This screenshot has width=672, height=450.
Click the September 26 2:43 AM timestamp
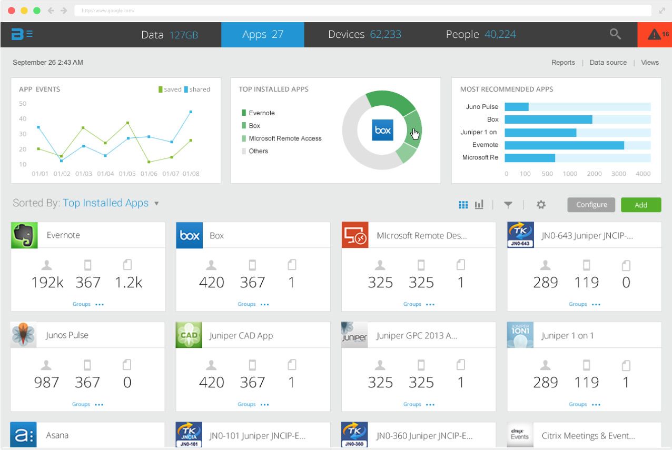coord(48,62)
